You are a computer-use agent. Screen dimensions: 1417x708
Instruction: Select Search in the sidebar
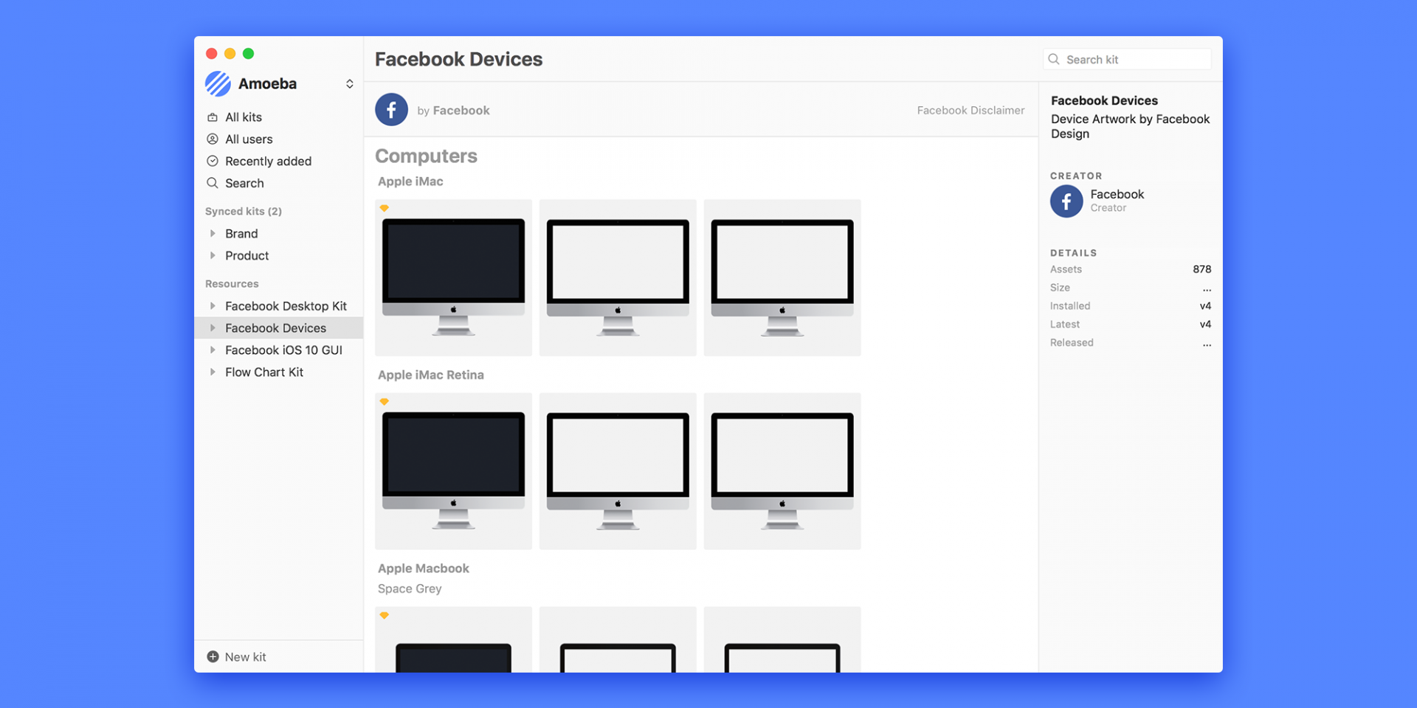(244, 183)
